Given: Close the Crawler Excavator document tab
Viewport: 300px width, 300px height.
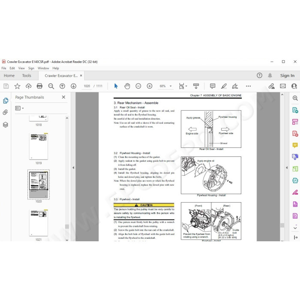Looking at the screenshot, I should [81, 75].
